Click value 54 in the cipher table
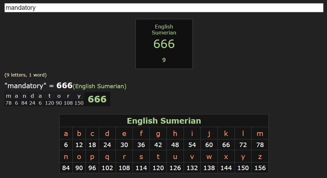This screenshot has height=178, width=327. coord(192,145)
